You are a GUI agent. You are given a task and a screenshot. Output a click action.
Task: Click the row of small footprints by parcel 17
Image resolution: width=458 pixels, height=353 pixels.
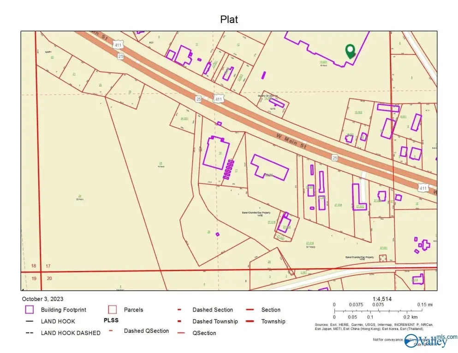[228, 169]
